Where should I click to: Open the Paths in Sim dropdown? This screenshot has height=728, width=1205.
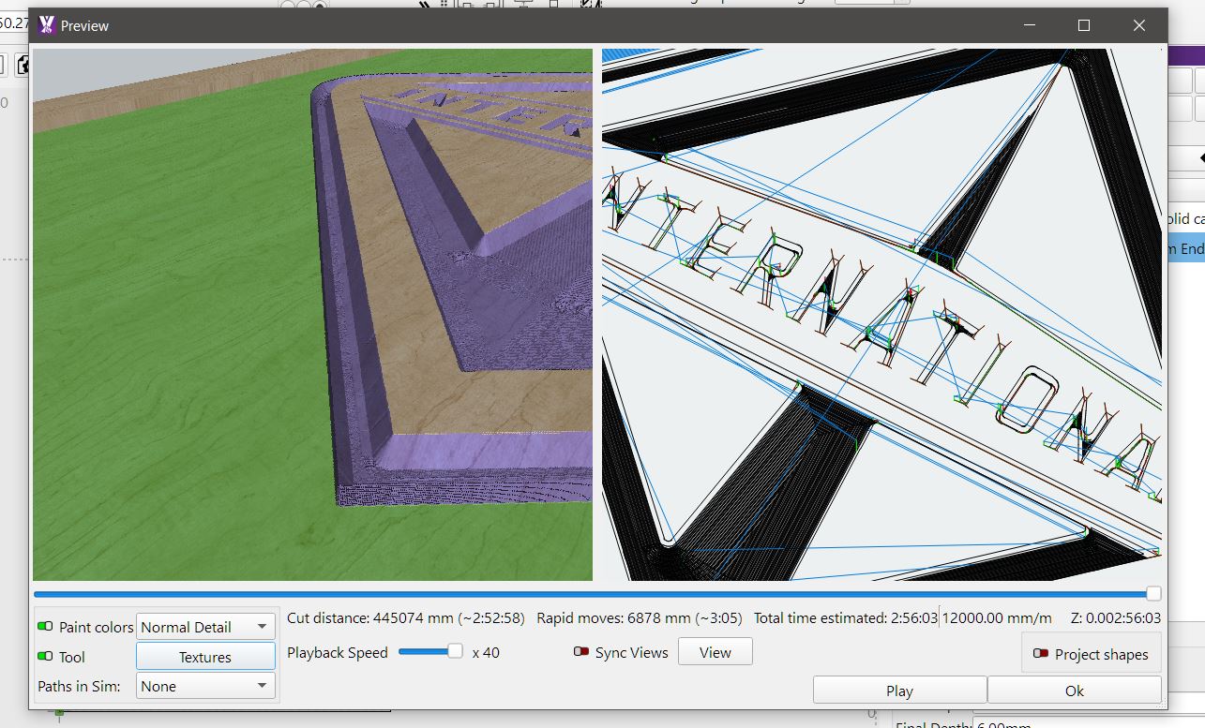205,686
